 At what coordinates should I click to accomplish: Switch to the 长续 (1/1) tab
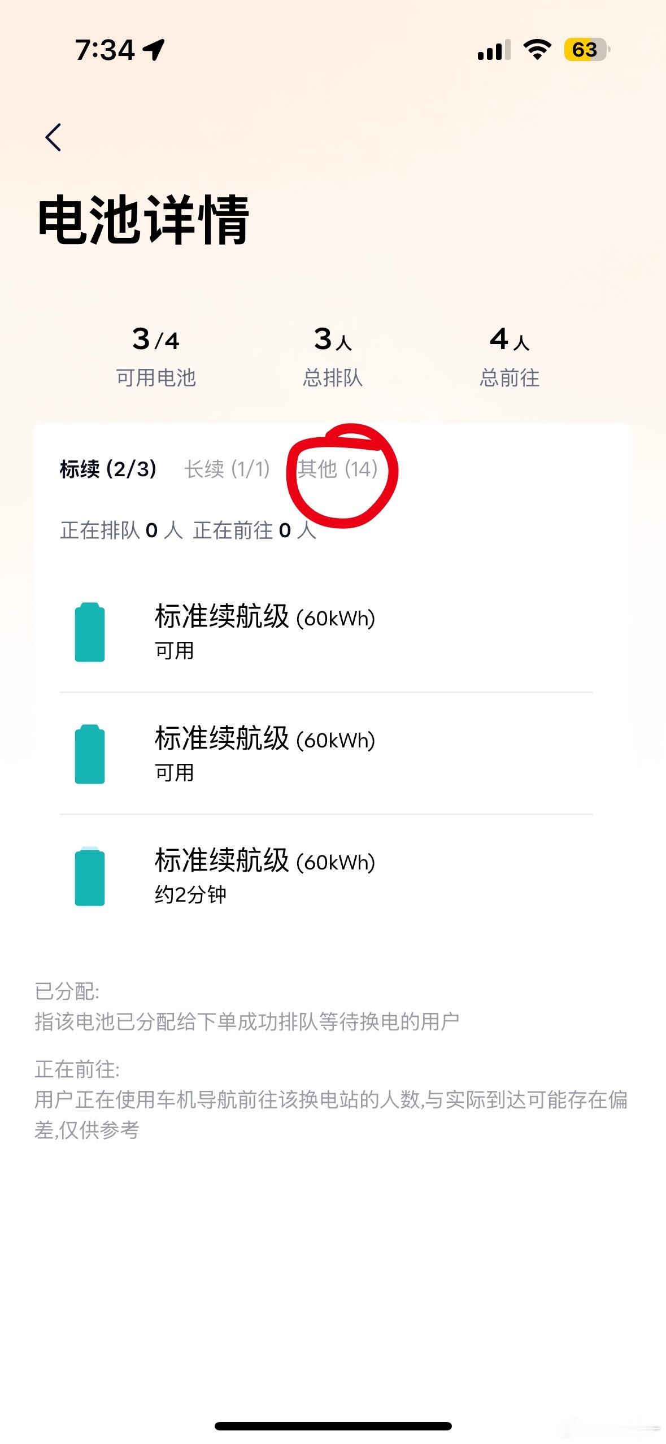(x=227, y=469)
